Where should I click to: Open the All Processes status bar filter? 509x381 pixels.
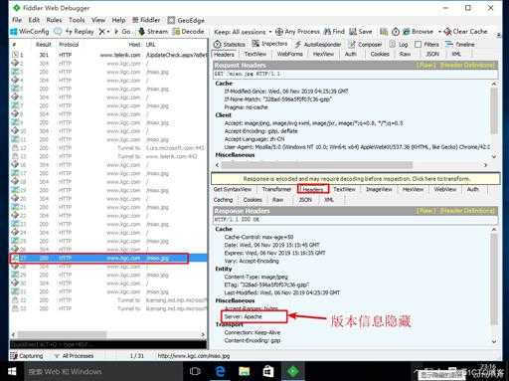[74, 356]
